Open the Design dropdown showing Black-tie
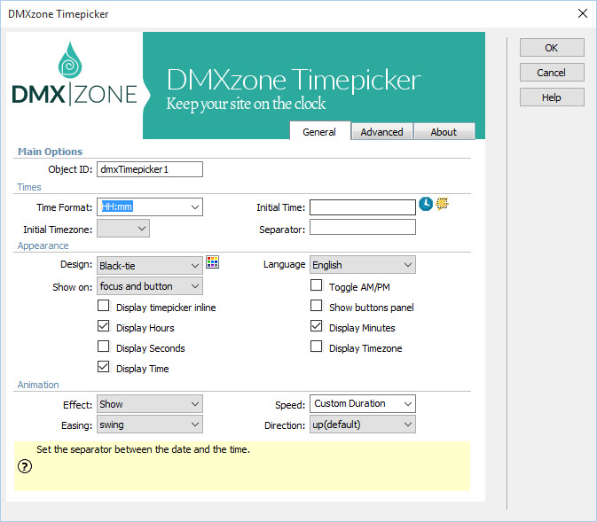 [150, 265]
